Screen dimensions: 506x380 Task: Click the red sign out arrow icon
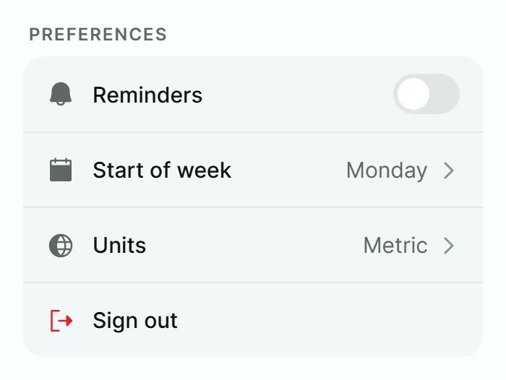pos(61,320)
